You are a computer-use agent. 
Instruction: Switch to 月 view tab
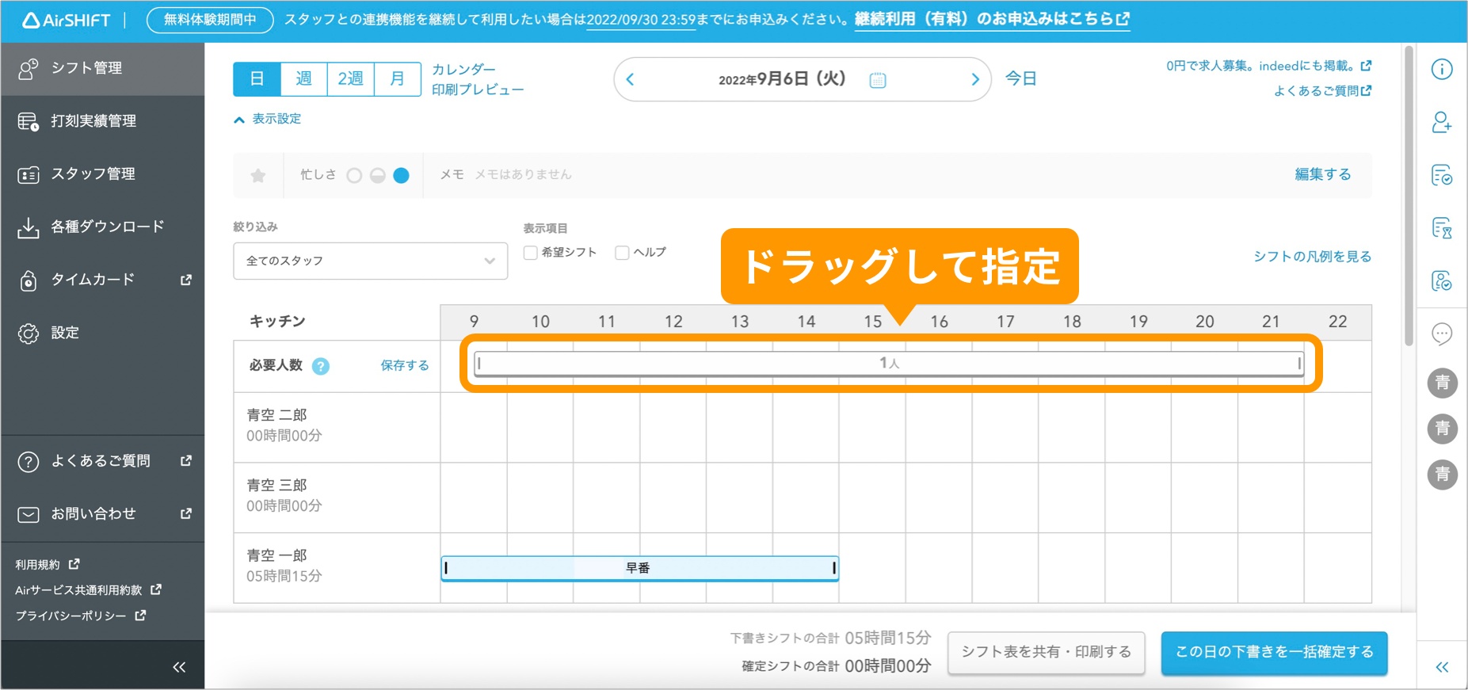pos(397,78)
